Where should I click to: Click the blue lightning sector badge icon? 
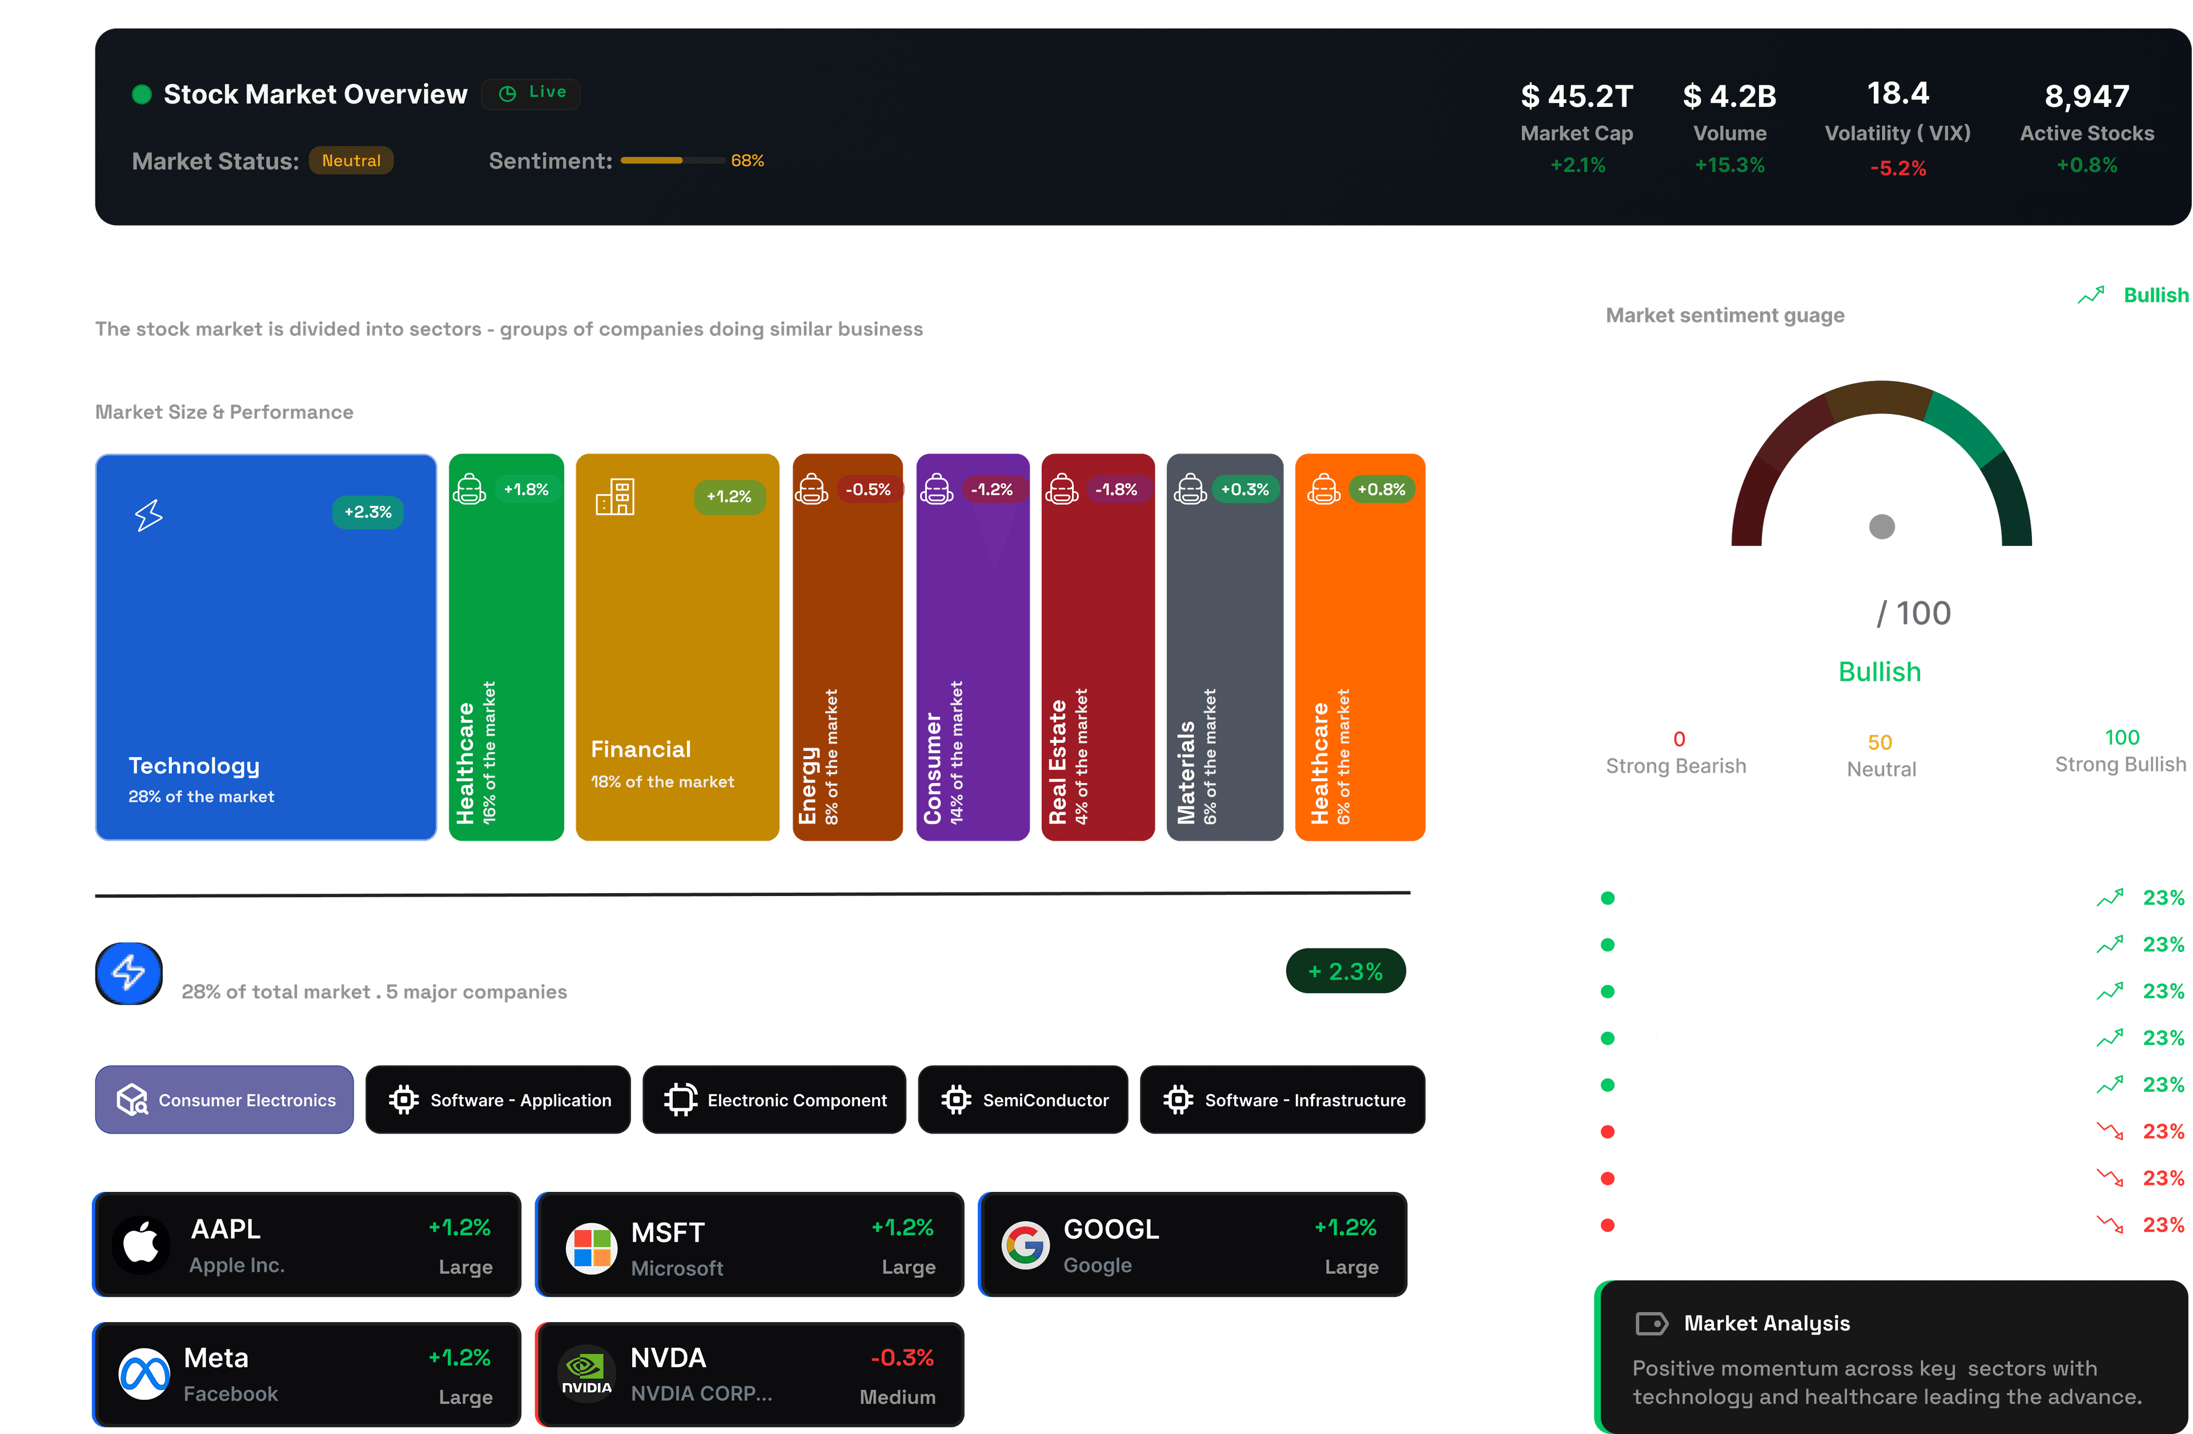point(129,973)
